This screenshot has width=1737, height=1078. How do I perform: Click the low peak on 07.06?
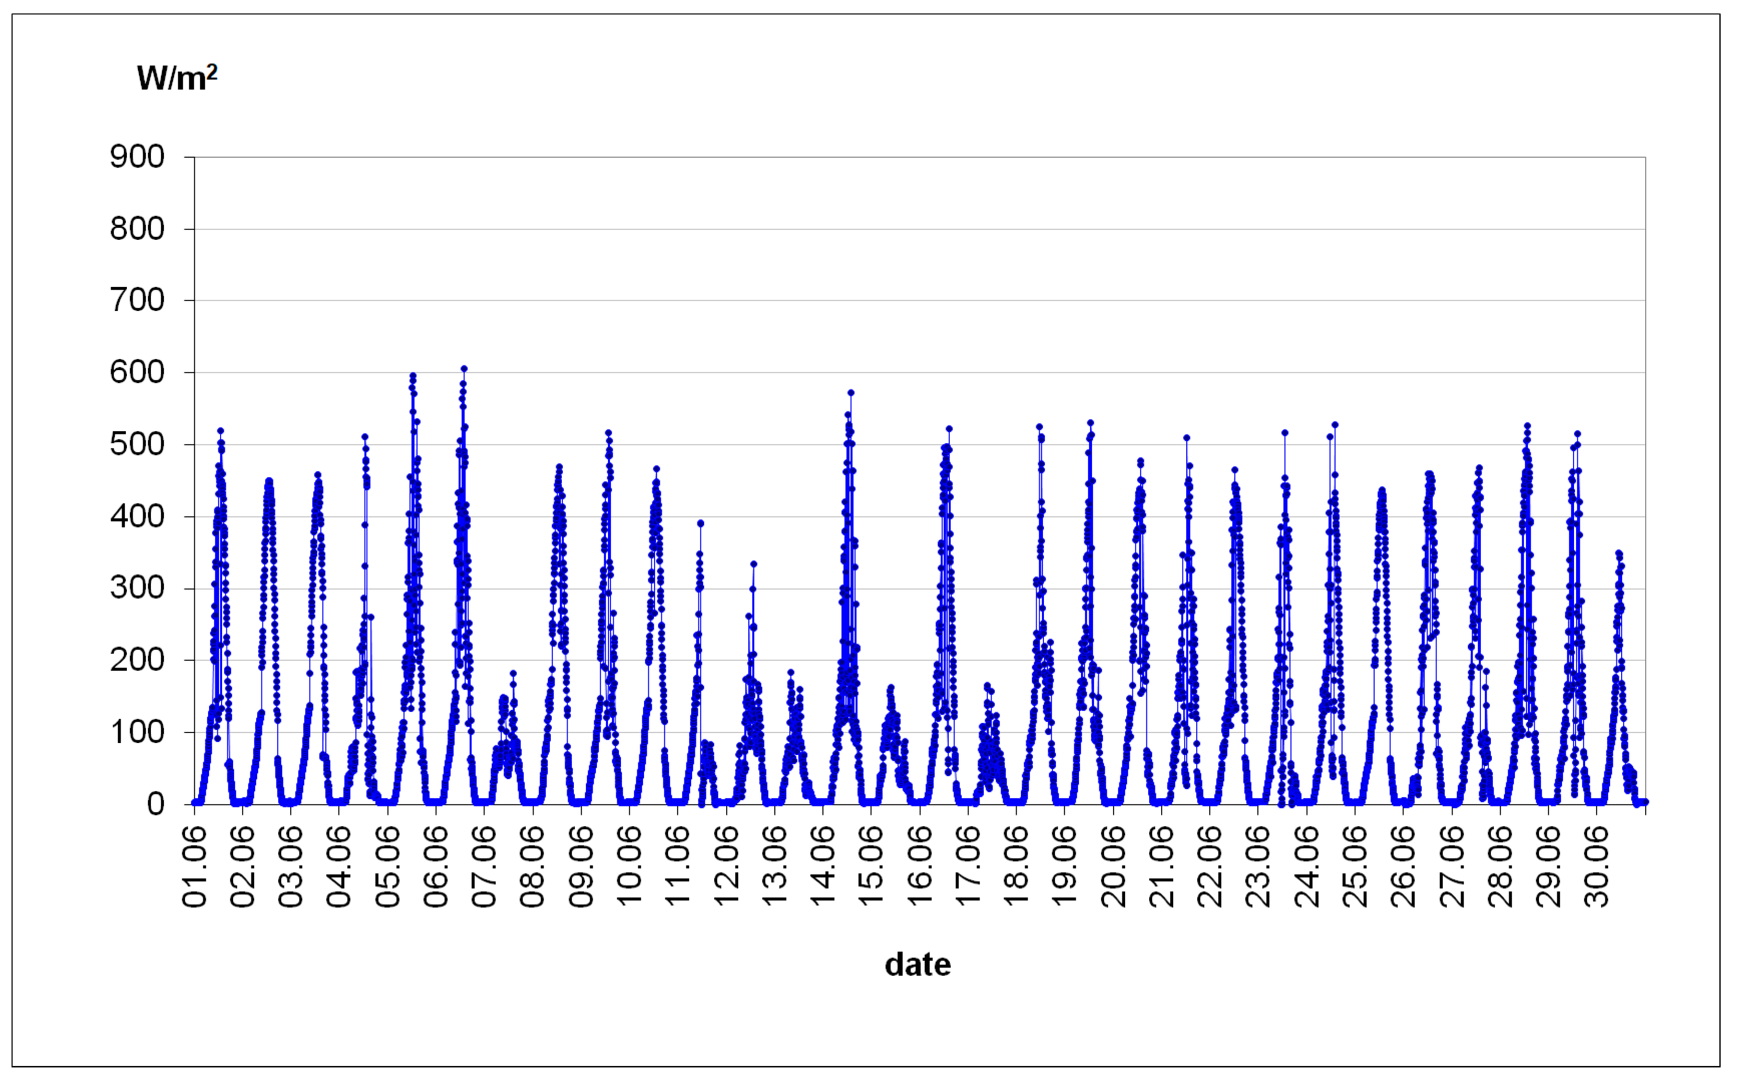pos(513,673)
